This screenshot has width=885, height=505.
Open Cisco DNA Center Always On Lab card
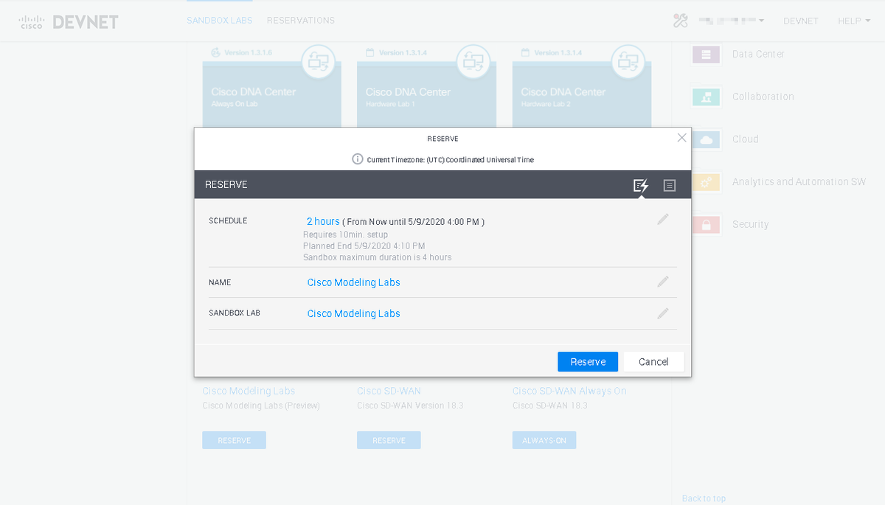[272, 94]
